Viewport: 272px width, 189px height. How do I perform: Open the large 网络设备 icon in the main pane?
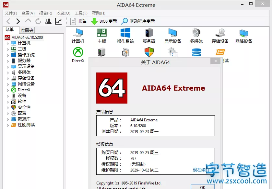pyautogui.click(x=243, y=36)
